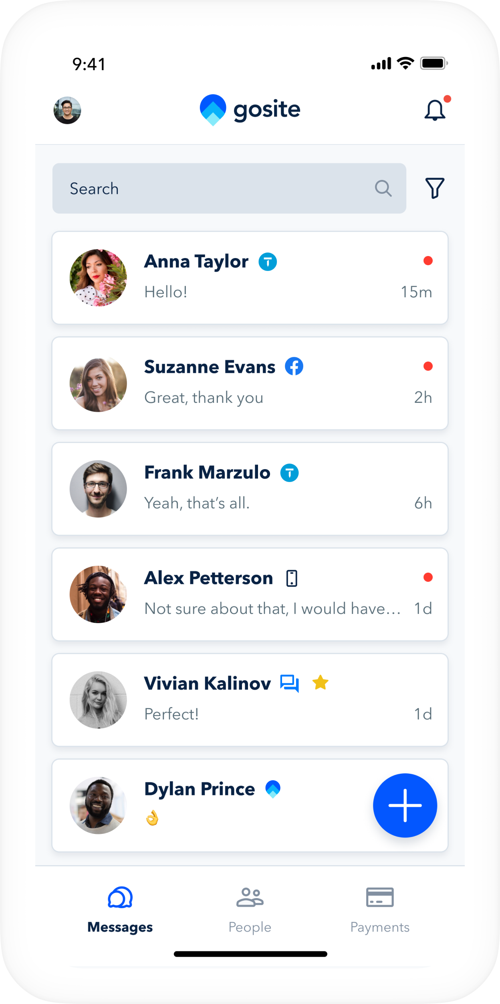
Task: Focus the Search input field
Action: pos(216,188)
